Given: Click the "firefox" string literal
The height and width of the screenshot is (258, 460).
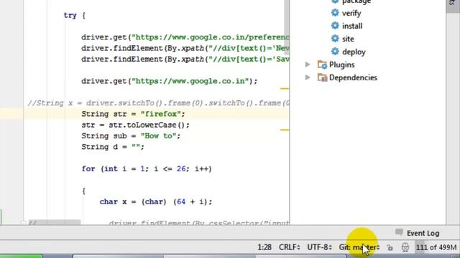Looking at the screenshot, I should tap(160, 114).
